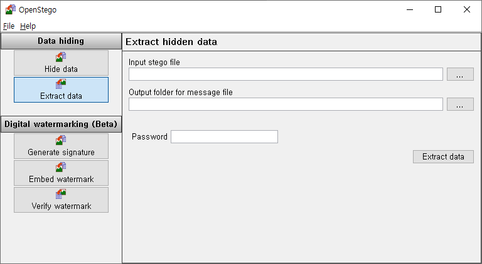
Task: Click the Digital watermarking (Beta) header
Action: (61, 124)
